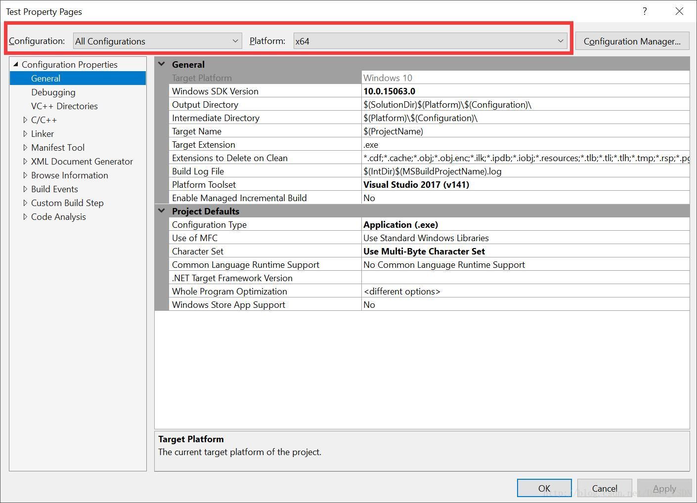
Task: Expand the Manifest Tool tree node
Action: (25, 147)
